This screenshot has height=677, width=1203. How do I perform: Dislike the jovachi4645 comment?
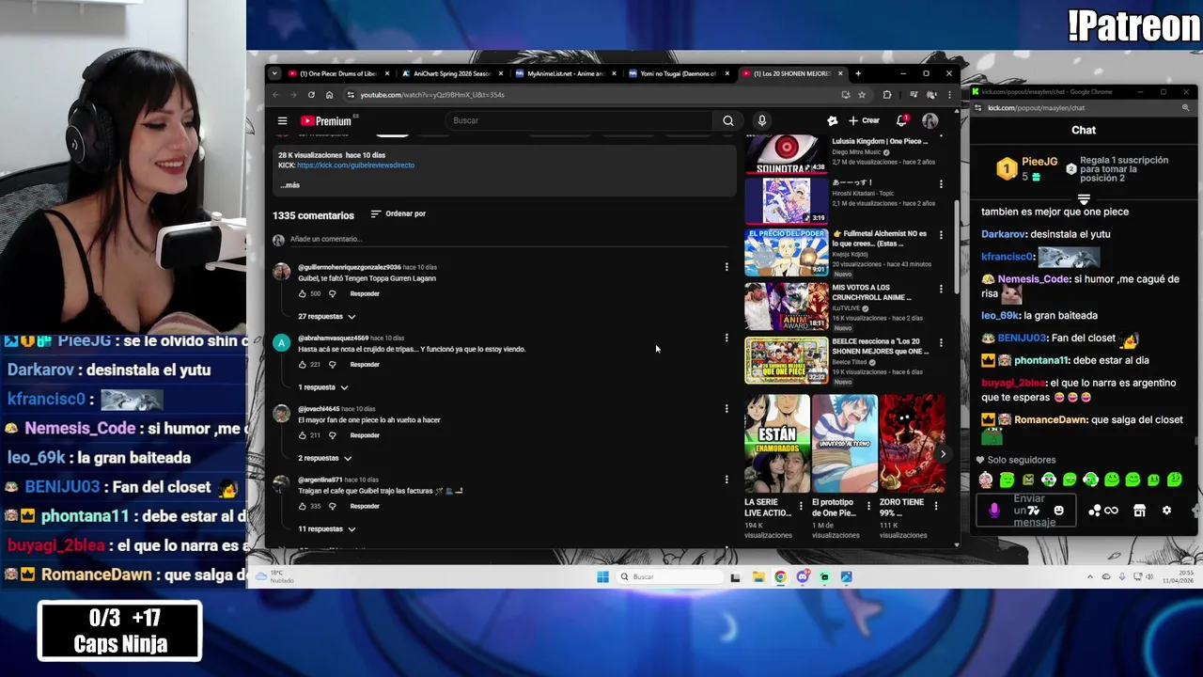tap(332, 435)
